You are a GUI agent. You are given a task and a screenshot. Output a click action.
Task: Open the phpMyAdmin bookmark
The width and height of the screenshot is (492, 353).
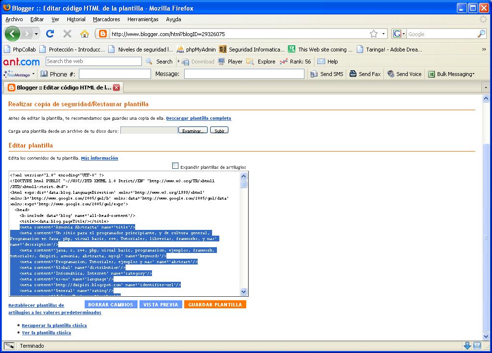pyautogui.click(x=196, y=50)
